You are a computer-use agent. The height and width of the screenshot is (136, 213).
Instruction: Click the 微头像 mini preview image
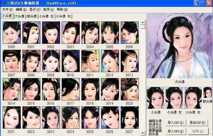208,92
